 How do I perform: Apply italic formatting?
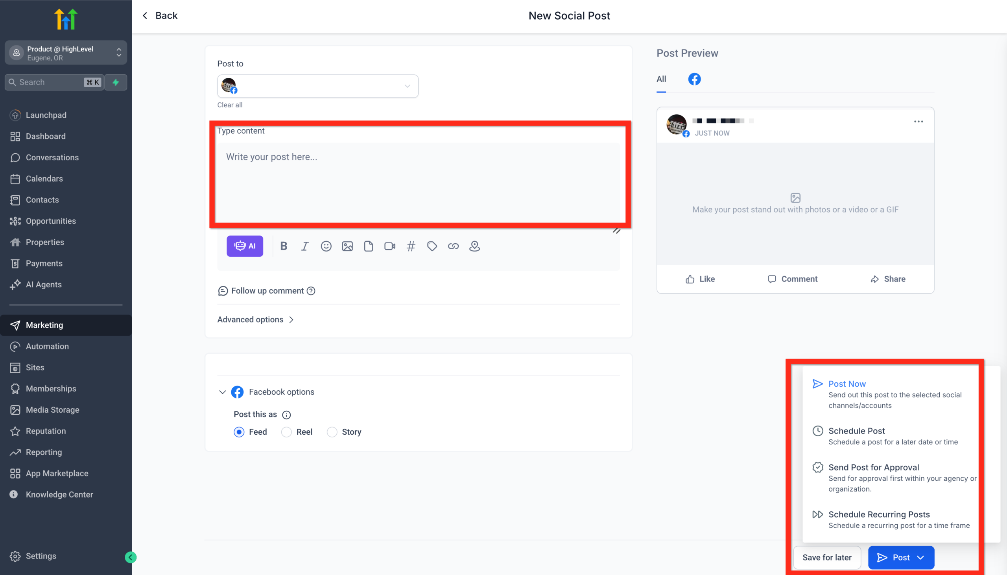[x=305, y=246]
